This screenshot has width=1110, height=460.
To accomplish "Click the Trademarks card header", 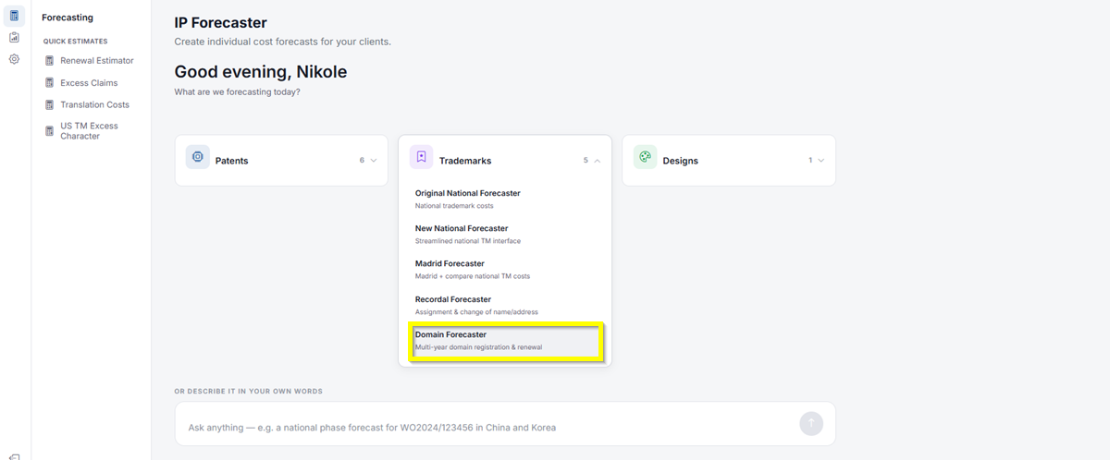I will [505, 160].
